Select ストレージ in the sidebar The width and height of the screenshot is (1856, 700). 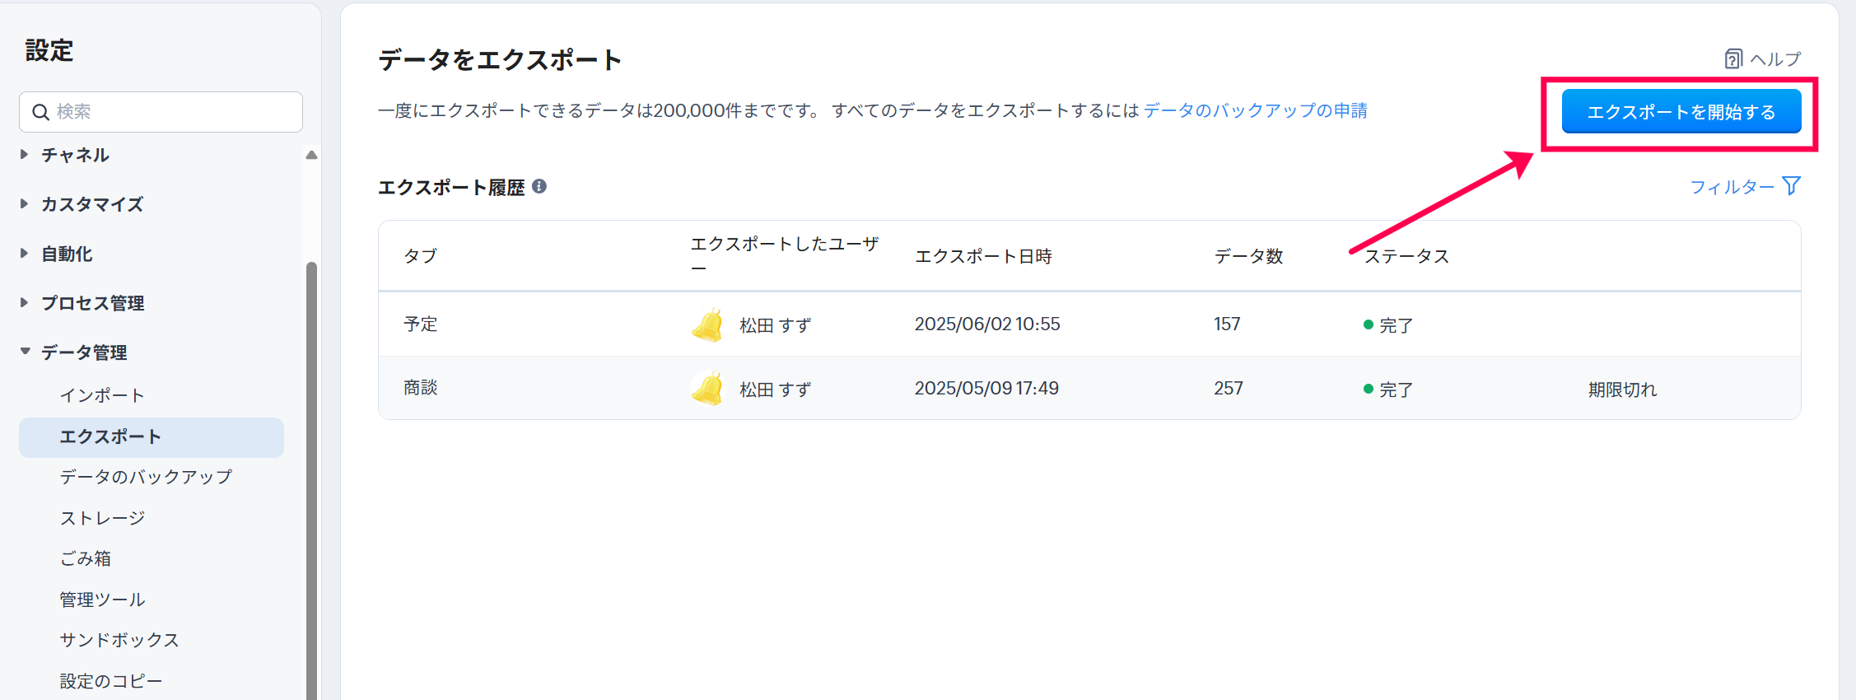(x=102, y=518)
